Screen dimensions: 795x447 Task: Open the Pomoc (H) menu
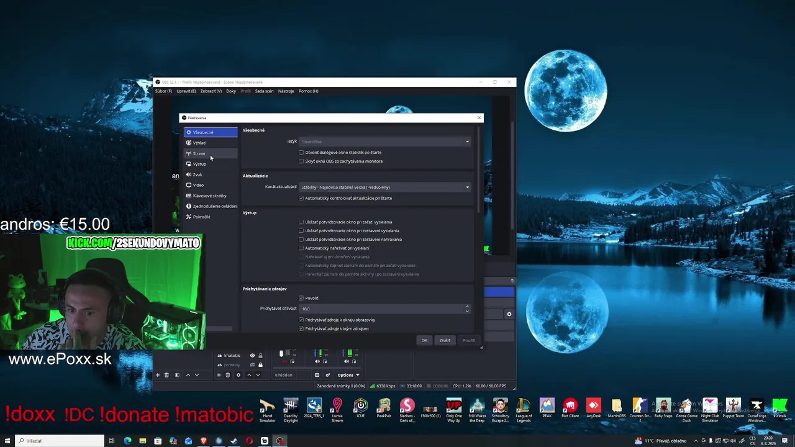308,91
